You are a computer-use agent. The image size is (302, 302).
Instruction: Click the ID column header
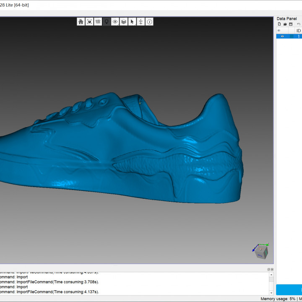tap(298, 31)
